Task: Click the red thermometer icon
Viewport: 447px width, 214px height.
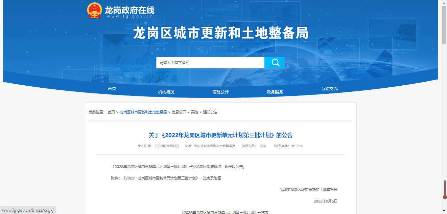Action: click(445, 190)
